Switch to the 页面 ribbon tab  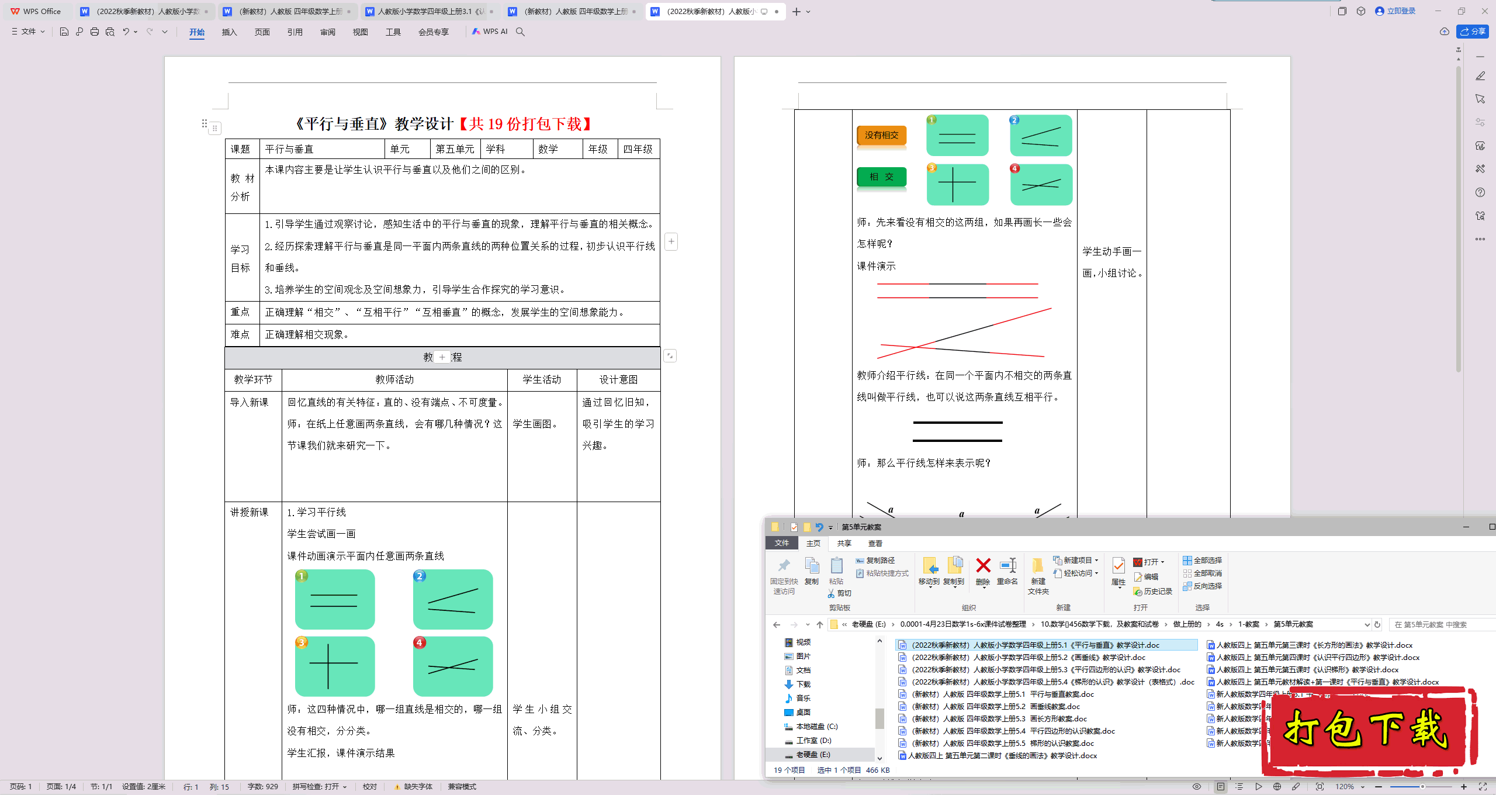click(262, 32)
